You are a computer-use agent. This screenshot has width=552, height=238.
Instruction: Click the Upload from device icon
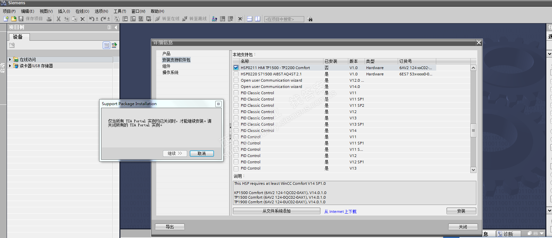tap(133, 19)
